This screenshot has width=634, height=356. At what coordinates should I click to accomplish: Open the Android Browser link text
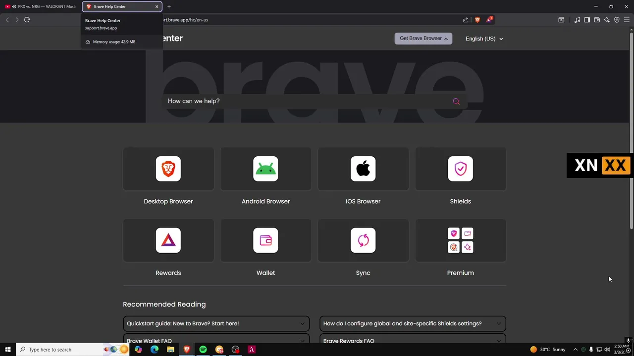(265, 201)
